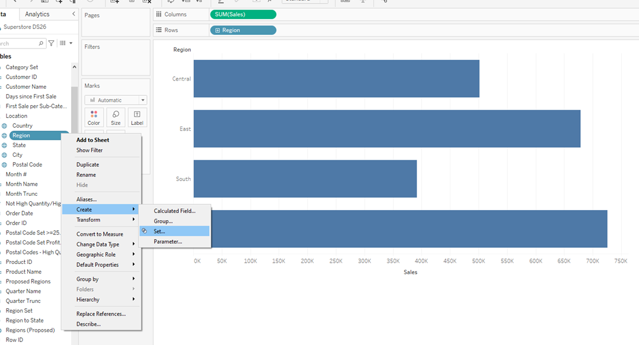Viewport: 639px width, 345px height.
Task: Select the Product Name field
Action: (24, 272)
